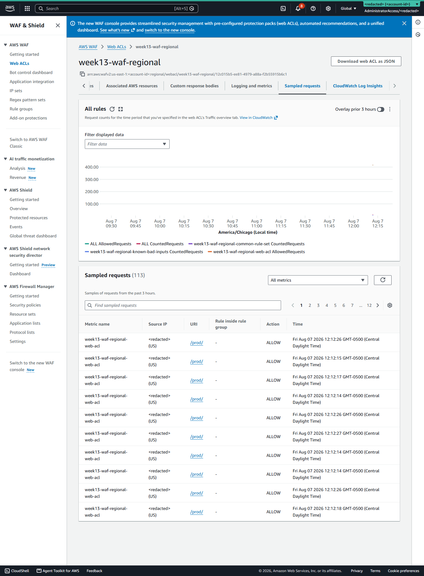Click web-acl AllowedRequests legend swatch
This screenshot has height=576, width=424.
point(210,252)
